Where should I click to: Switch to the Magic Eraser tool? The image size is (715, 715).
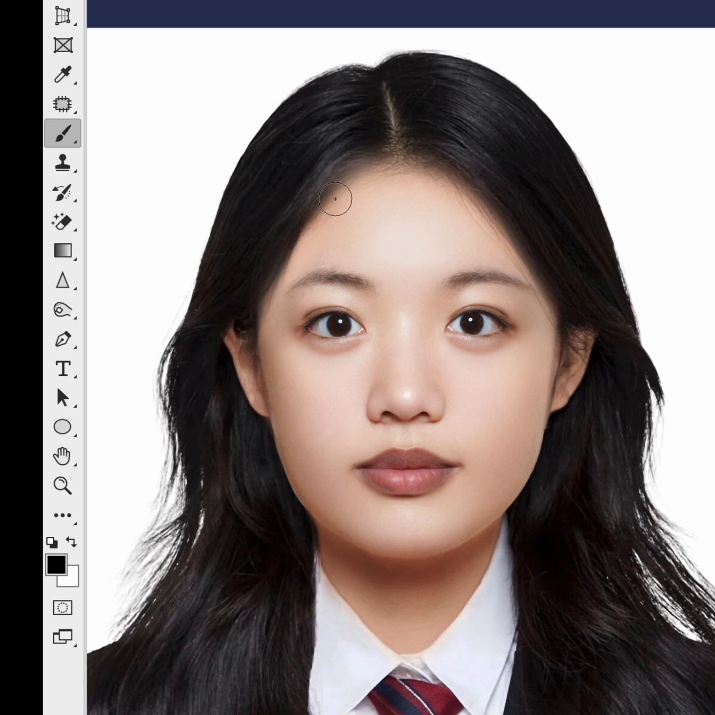63,221
